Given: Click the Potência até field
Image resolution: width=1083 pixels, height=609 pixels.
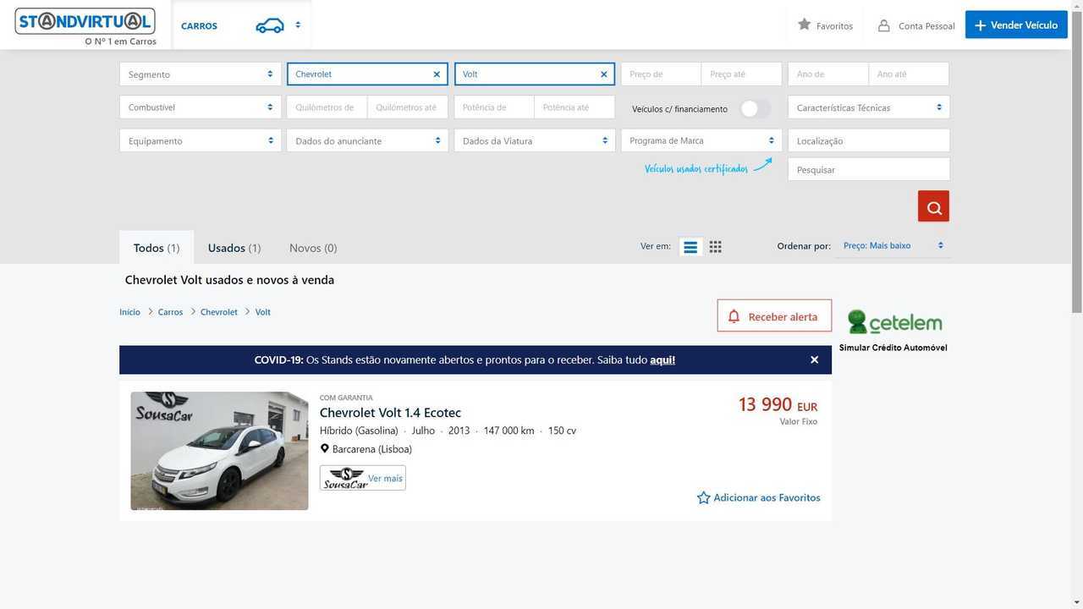Looking at the screenshot, I should coord(574,107).
